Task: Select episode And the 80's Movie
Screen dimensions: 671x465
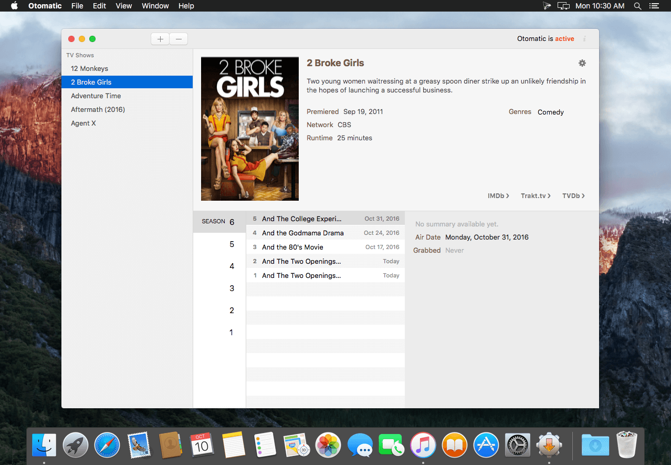Action: pos(326,247)
